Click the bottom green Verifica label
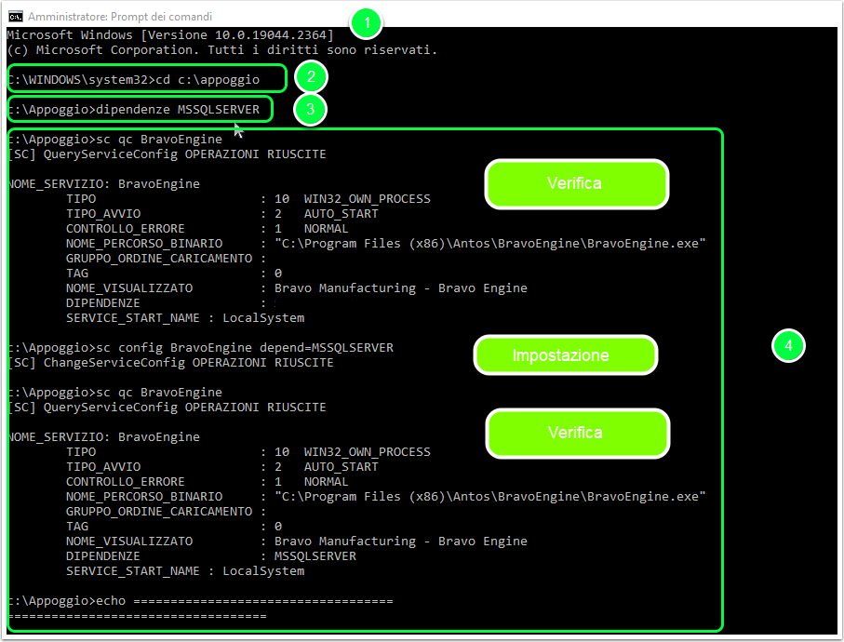This screenshot has height=642, width=844. pyautogui.click(x=578, y=434)
